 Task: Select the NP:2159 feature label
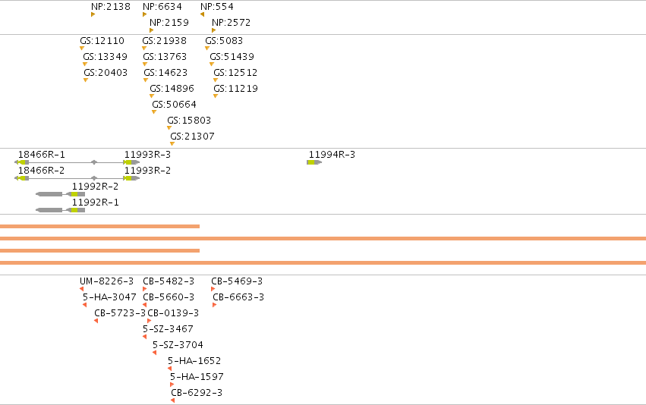(x=169, y=23)
